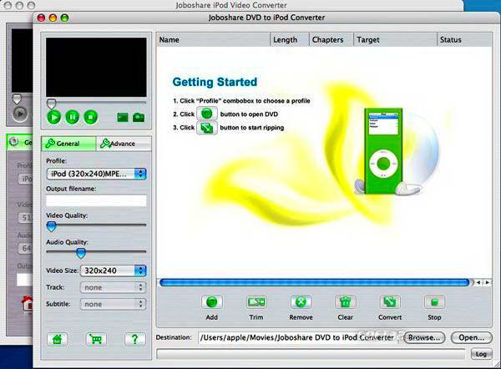Click the Profile dropdown in background window
Screen dimensions: 501x369
(x=26, y=179)
